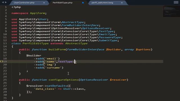This screenshot has width=180, height=101.
Task: Go to previous tab with left arrow
Action: (x=3, y=2)
